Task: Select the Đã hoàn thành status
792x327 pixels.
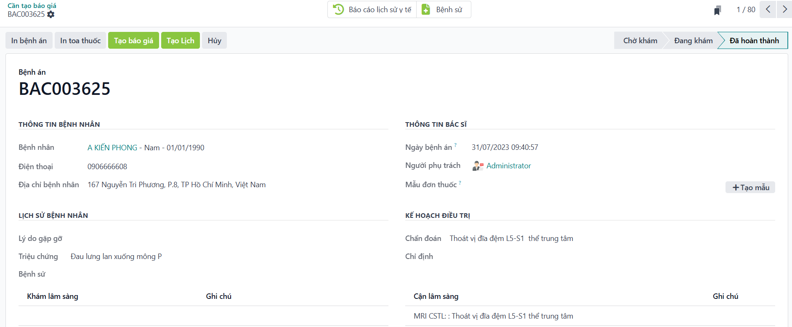Action: [x=754, y=41]
